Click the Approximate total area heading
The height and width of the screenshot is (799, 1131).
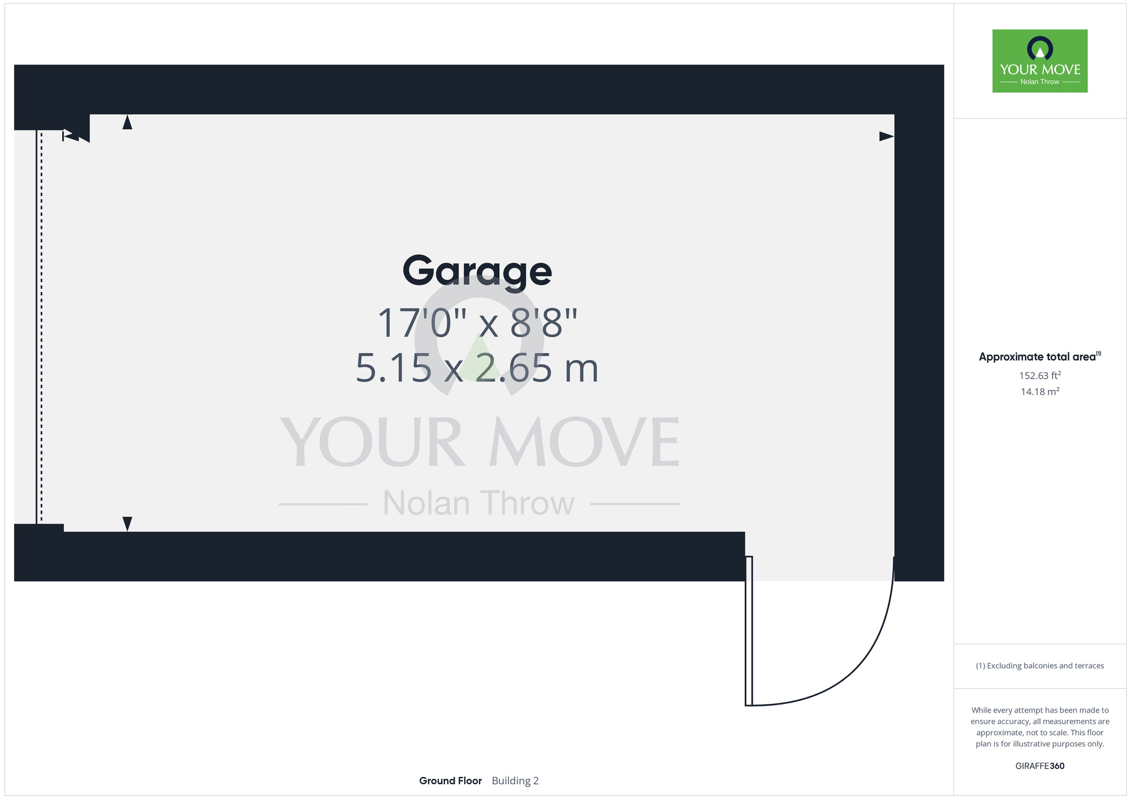[x=1040, y=357]
